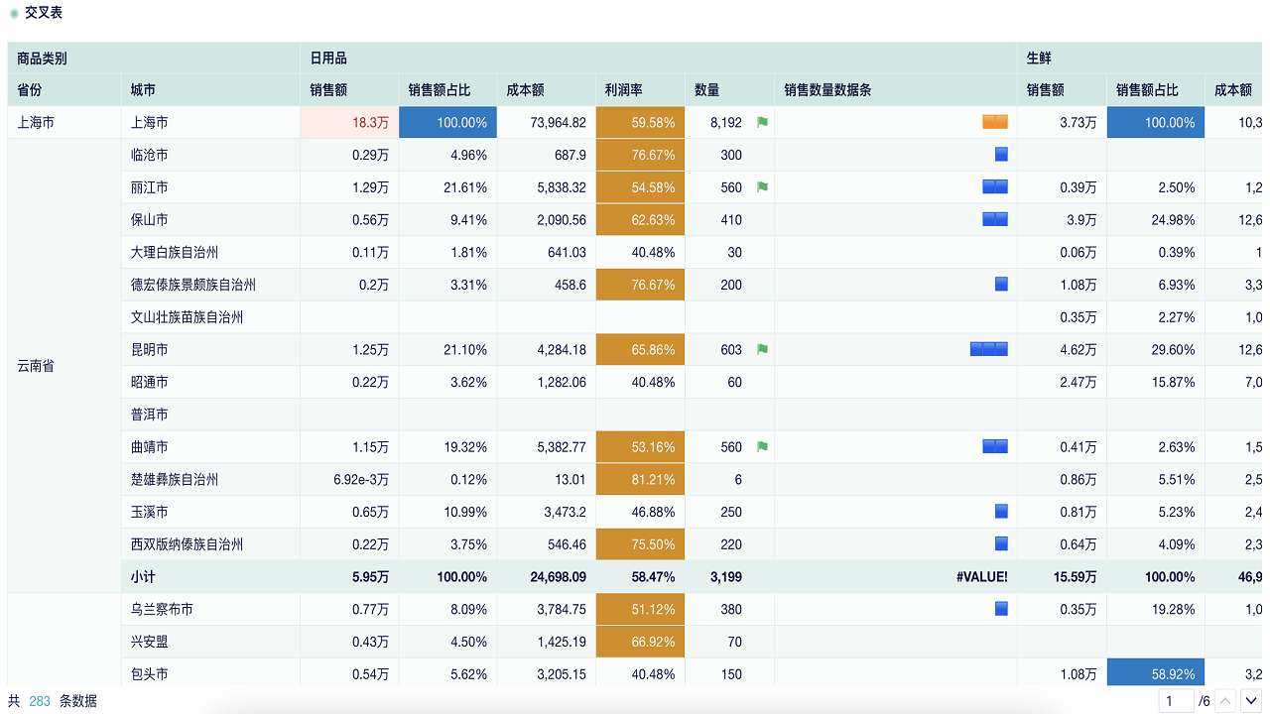
Task: Click the green flag next to 曲靖市 quantity
Action: (760, 446)
